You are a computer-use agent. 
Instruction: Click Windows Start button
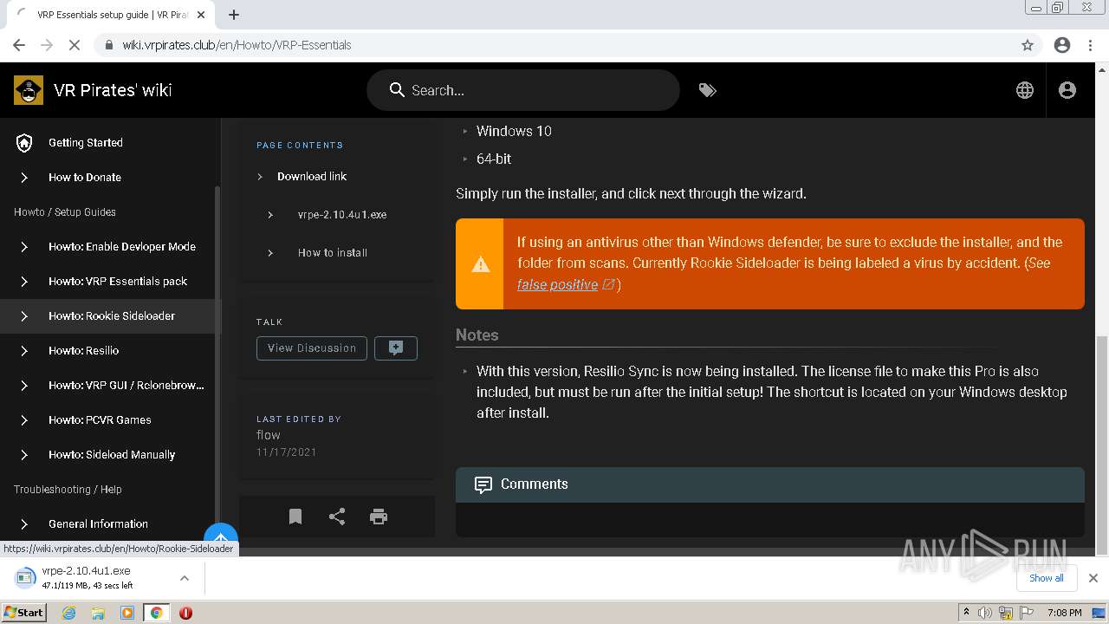pos(24,613)
